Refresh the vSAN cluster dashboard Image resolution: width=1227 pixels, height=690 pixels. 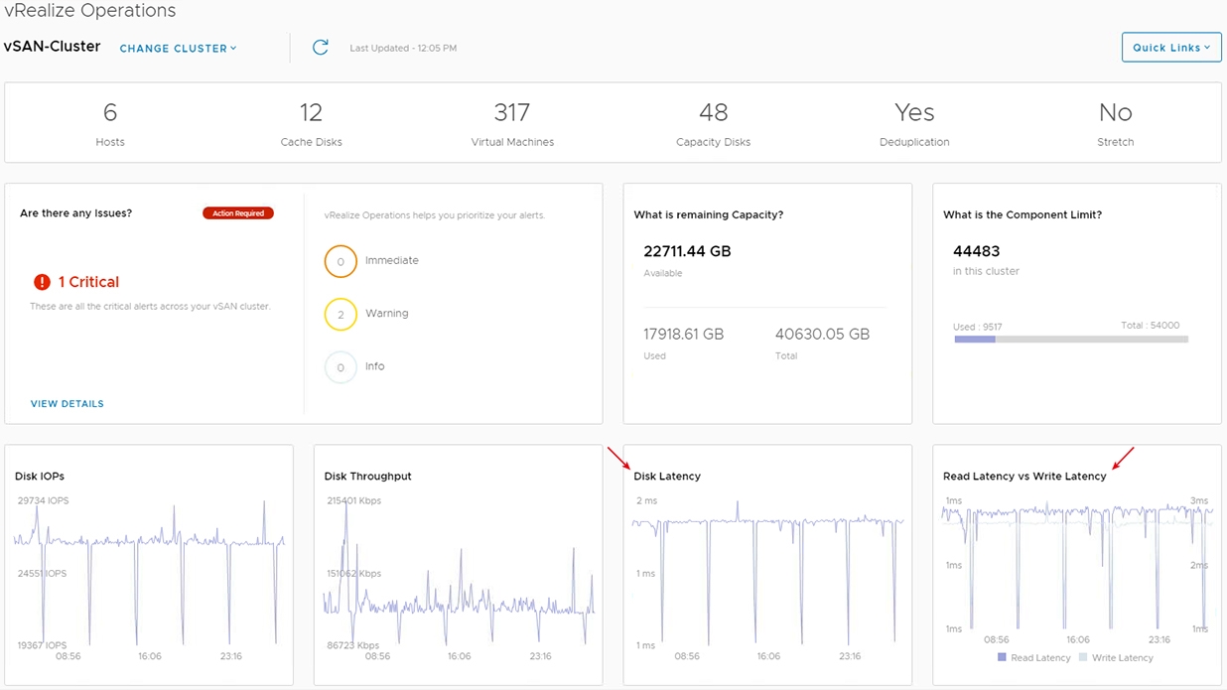(320, 48)
